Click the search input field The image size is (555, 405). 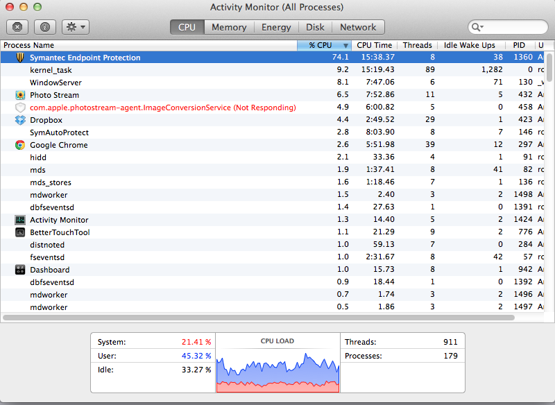click(x=508, y=27)
